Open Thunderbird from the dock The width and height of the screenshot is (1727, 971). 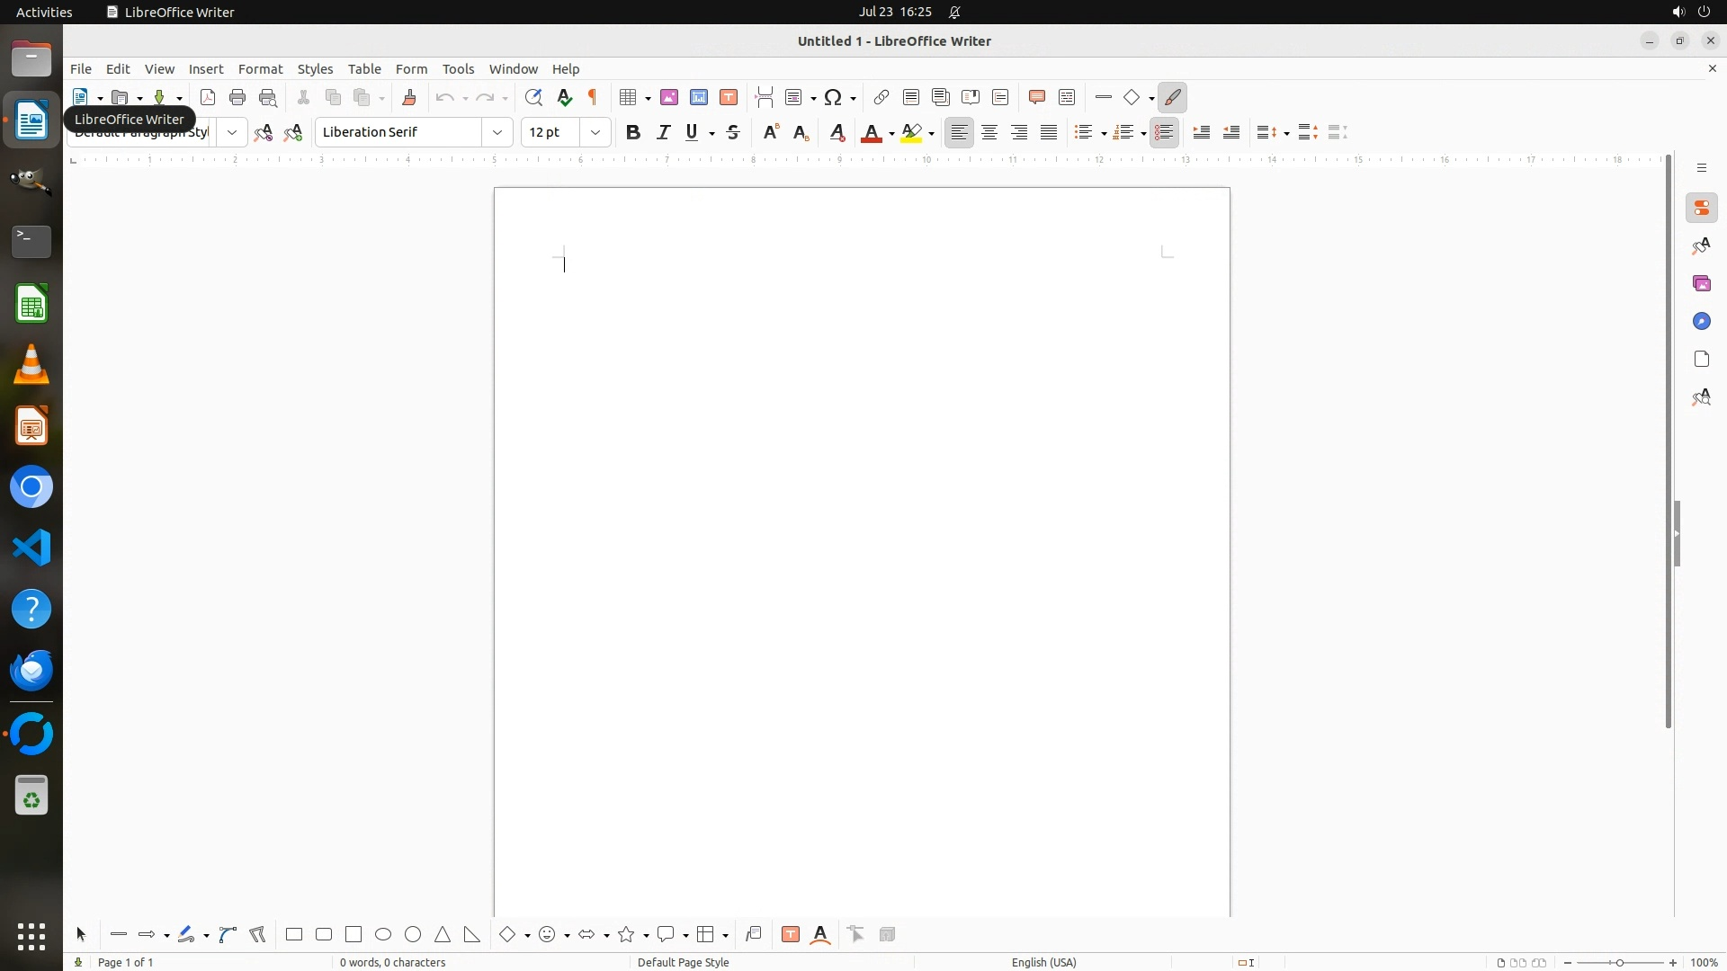pyautogui.click(x=31, y=671)
